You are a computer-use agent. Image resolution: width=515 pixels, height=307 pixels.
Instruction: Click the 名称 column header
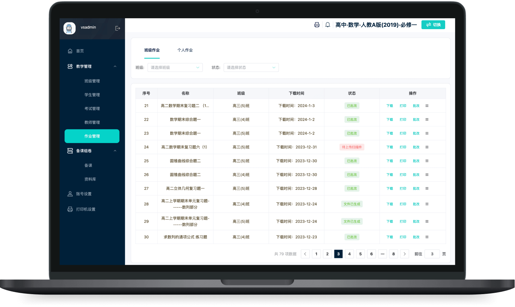pyautogui.click(x=185, y=93)
